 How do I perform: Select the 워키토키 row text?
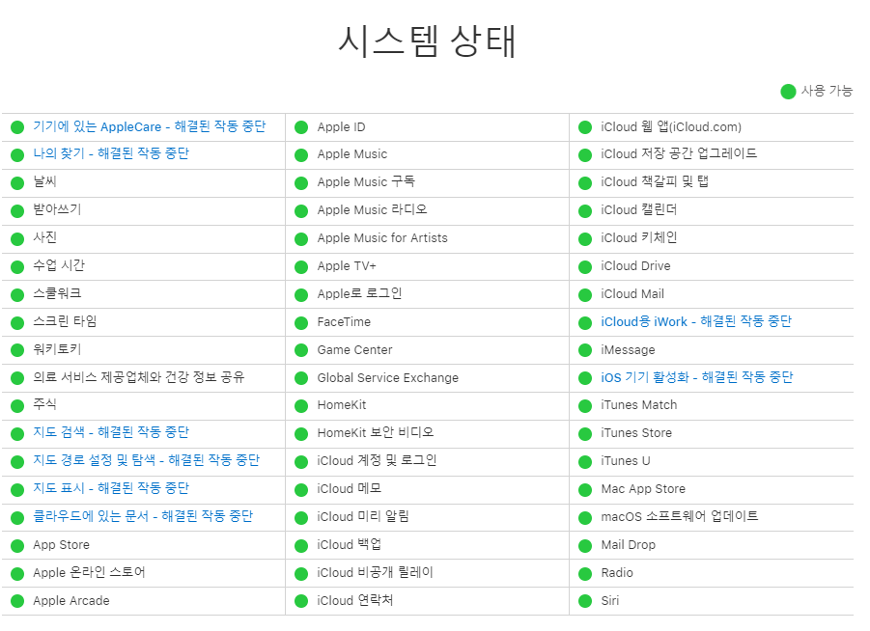click(57, 349)
